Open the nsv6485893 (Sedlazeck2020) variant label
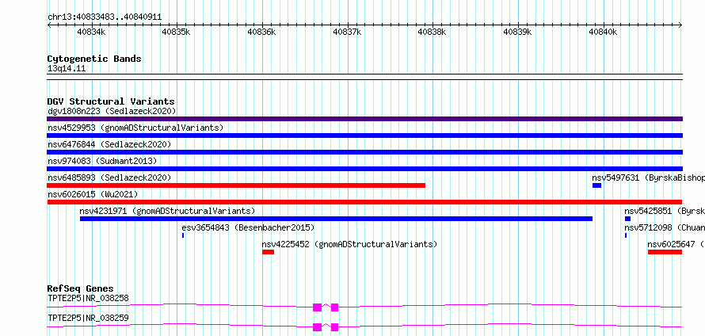This screenshot has width=705, height=336. [109, 178]
